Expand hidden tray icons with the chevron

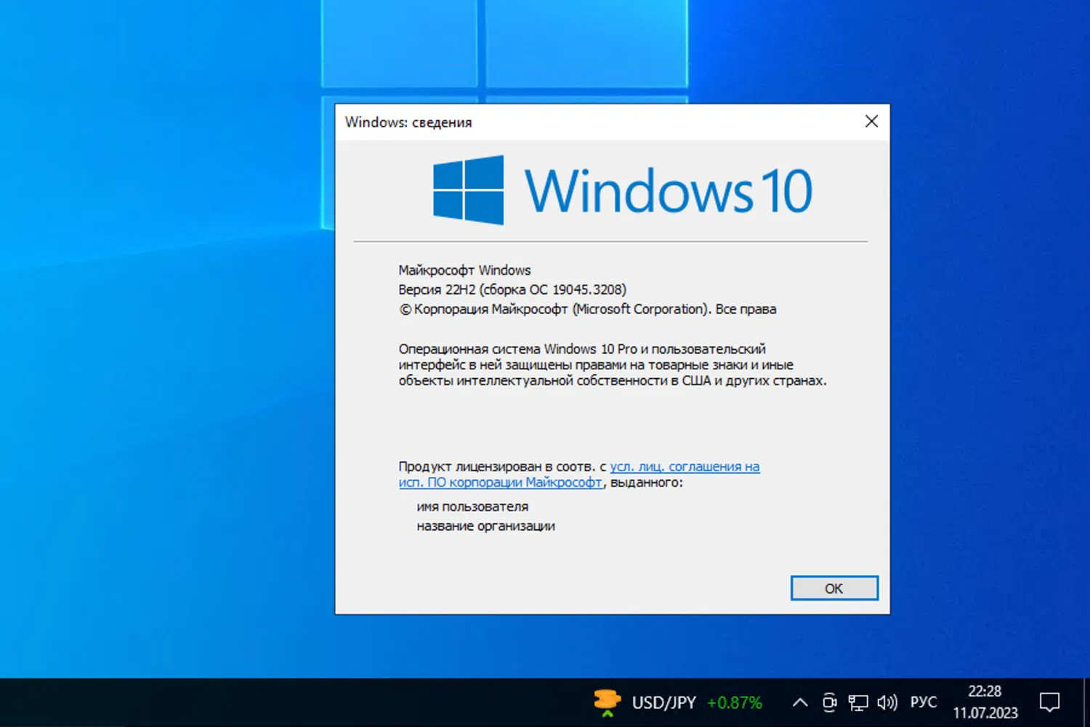(x=800, y=702)
